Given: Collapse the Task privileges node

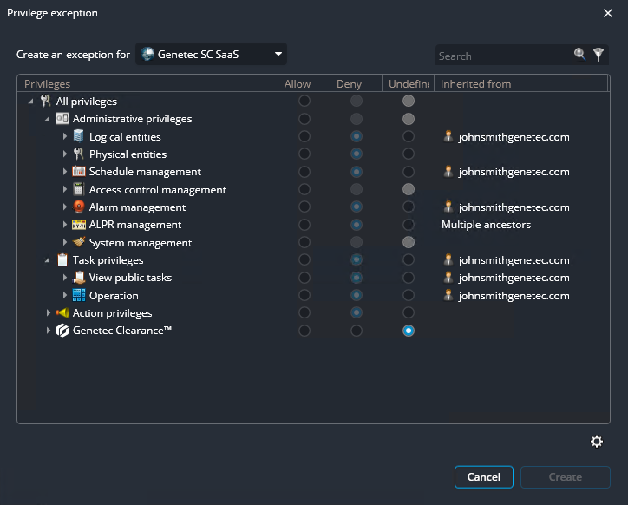Looking at the screenshot, I should tap(48, 260).
